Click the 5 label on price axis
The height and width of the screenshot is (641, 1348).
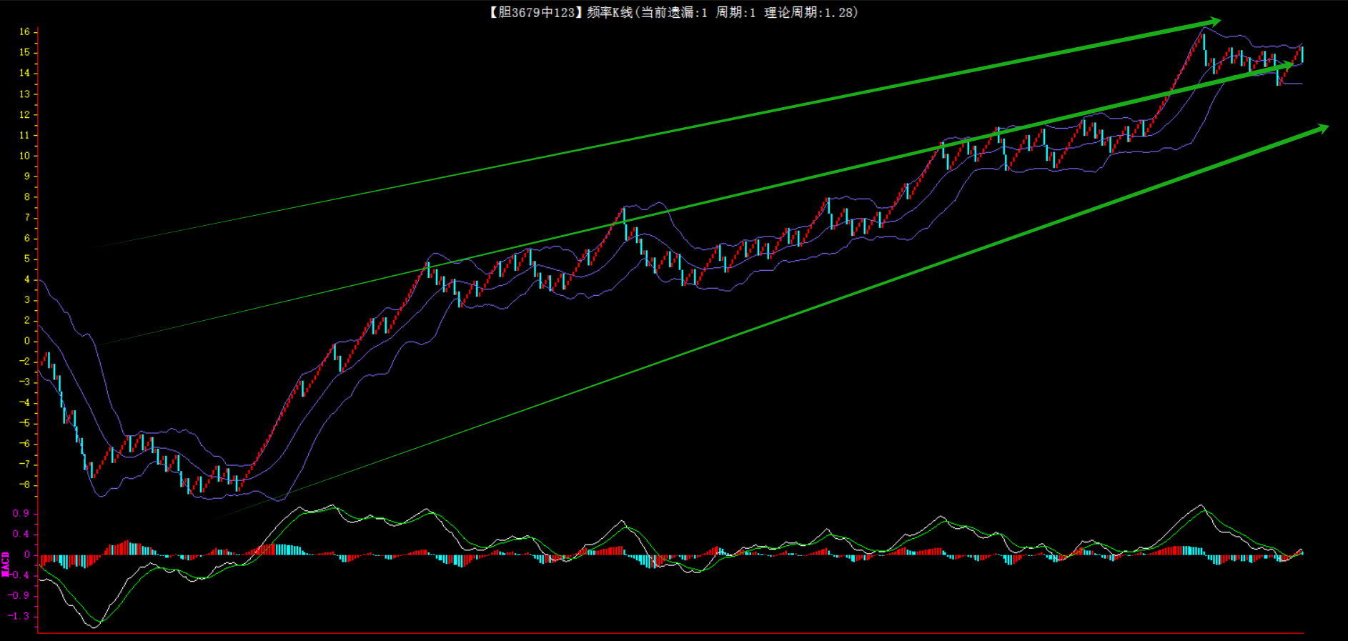click(x=27, y=259)
